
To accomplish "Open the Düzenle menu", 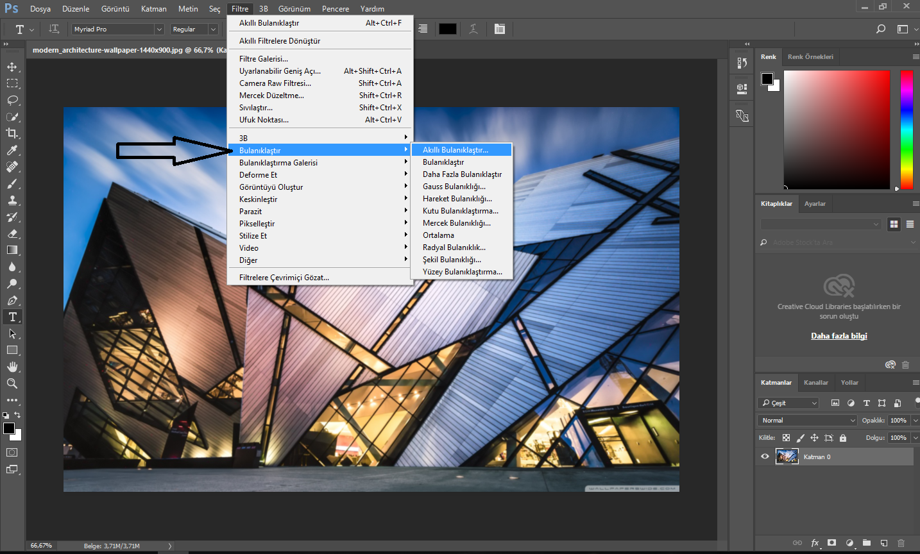I will (76, 9).
